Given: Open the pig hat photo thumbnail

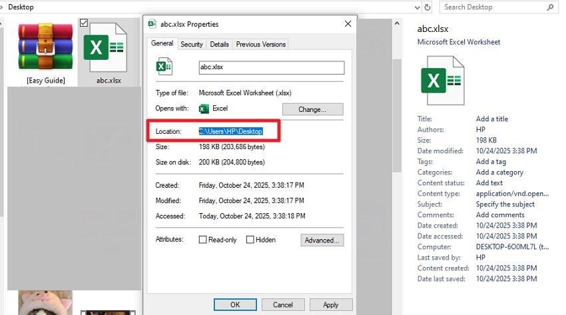Looking at the screenshot, I should (x=45, y=303).
